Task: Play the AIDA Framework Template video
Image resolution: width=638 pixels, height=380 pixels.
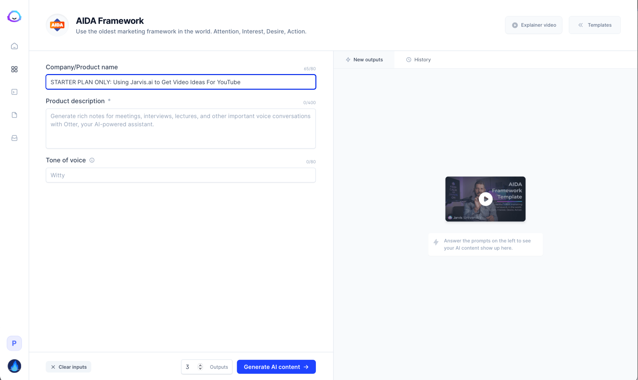Action: pos(485,199)
